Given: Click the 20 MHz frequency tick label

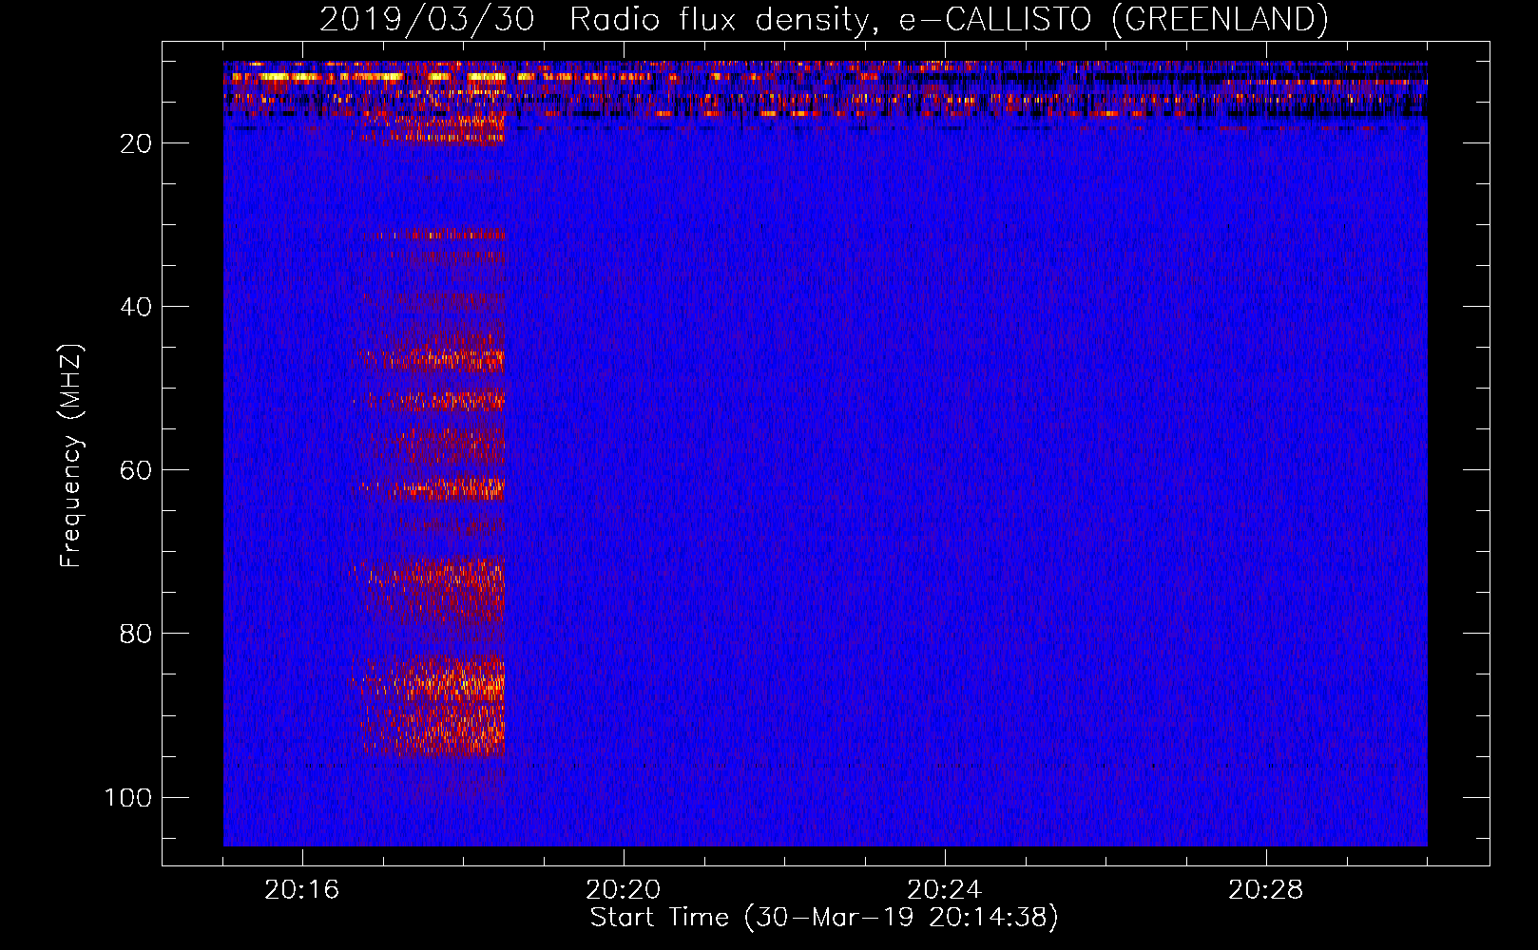Looking at the screenshot, I should point(136,143).
